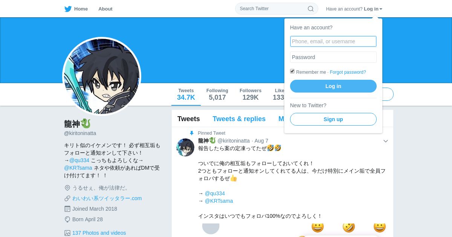Click the Twitter bird logo icon
The width and height of the screenshot is (452, 237).
(x=68, y=9)
